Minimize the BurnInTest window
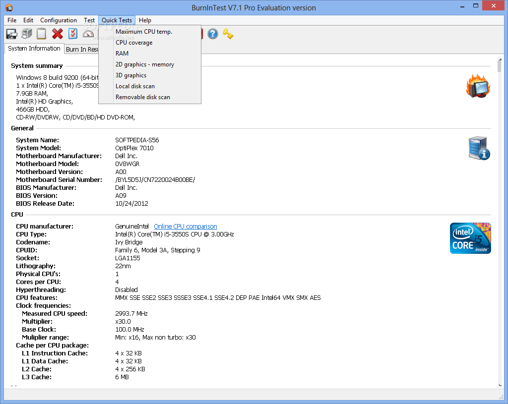 click(x=462, y=6)
